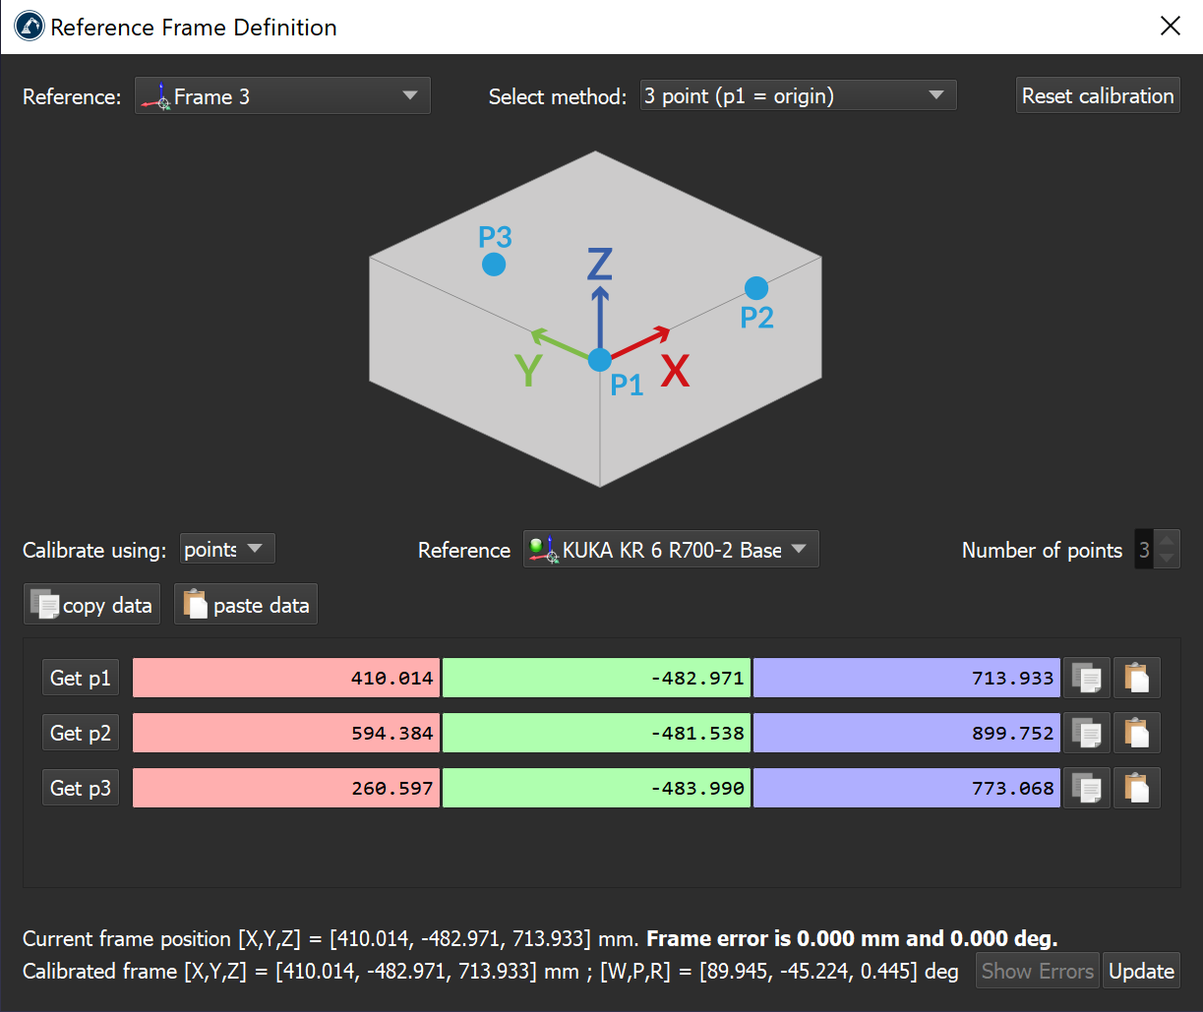Open the KUKA KR 6 R700-2 Base dropdown
The image size is (1203, 1012).
pos(670,550)
